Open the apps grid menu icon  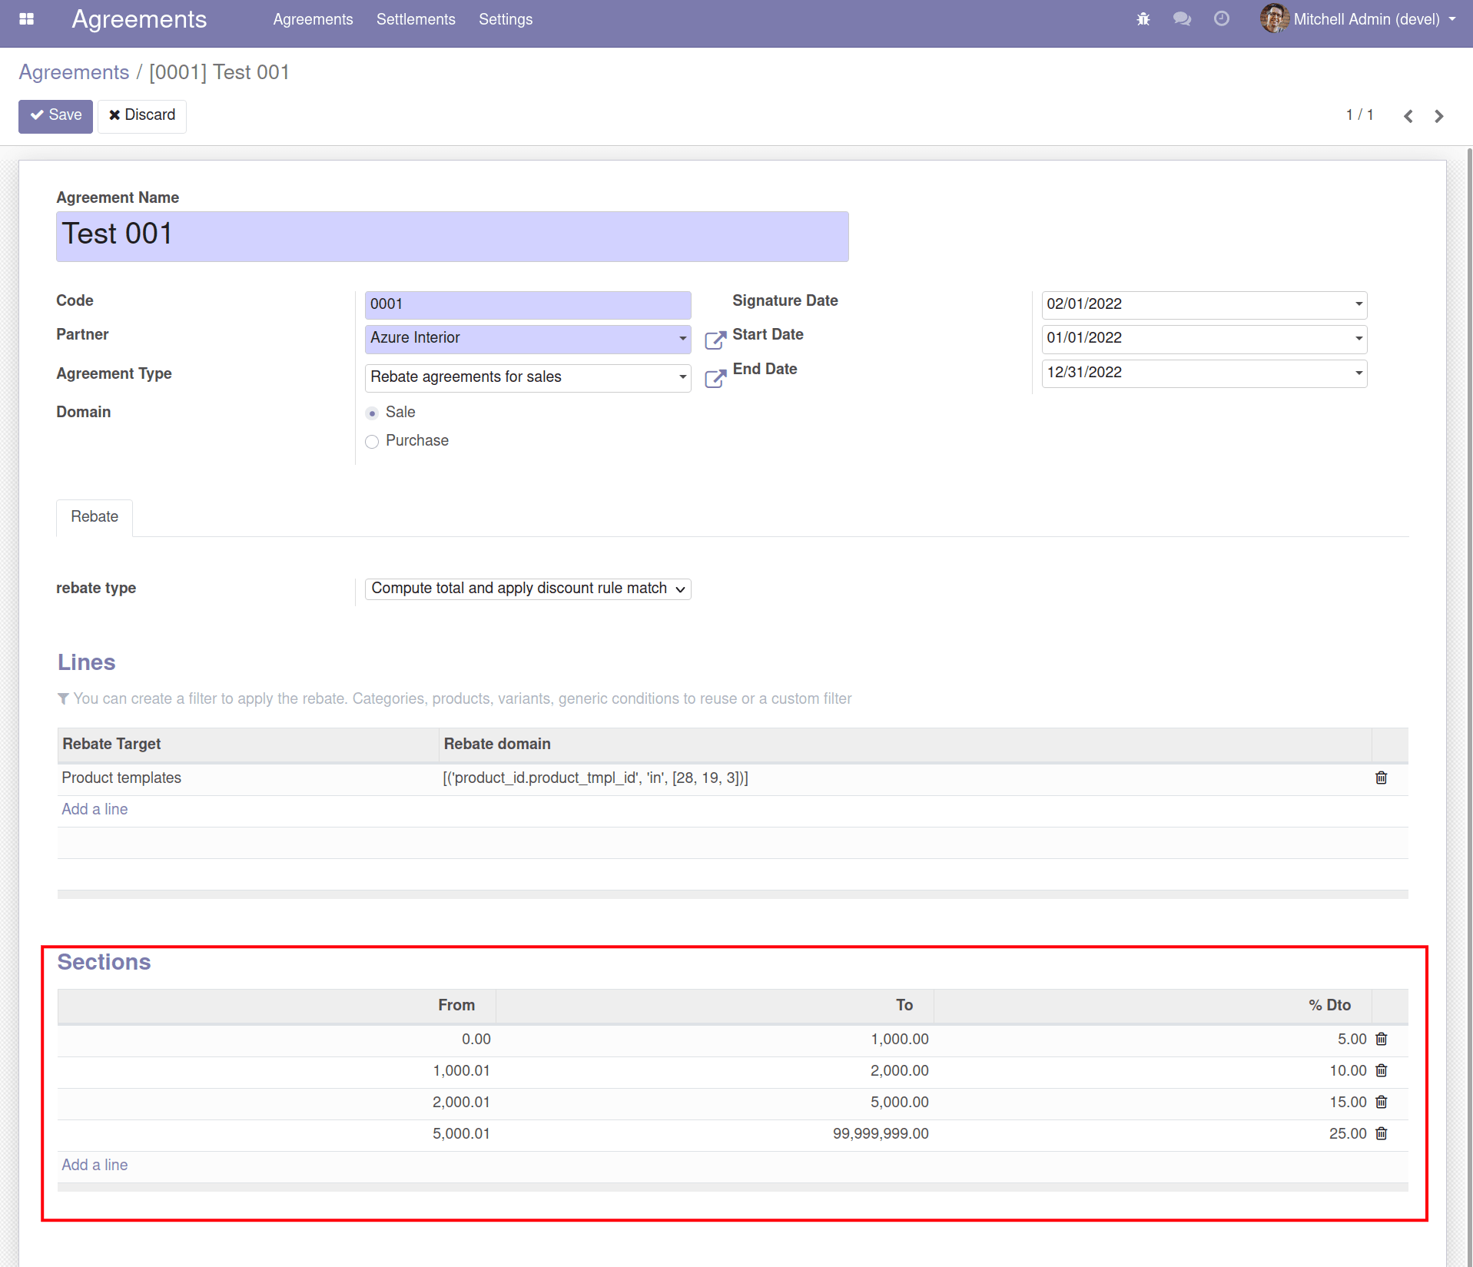(26, 19)
